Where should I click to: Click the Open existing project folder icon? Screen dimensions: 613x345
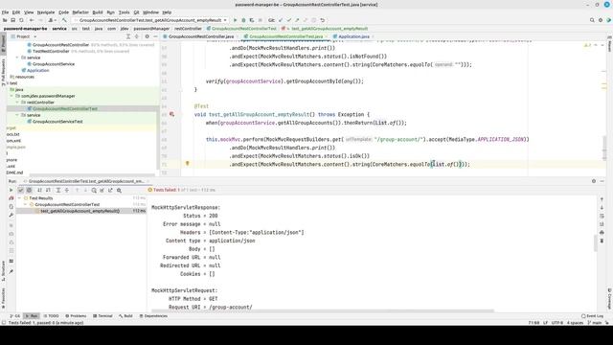coord(5,20)
